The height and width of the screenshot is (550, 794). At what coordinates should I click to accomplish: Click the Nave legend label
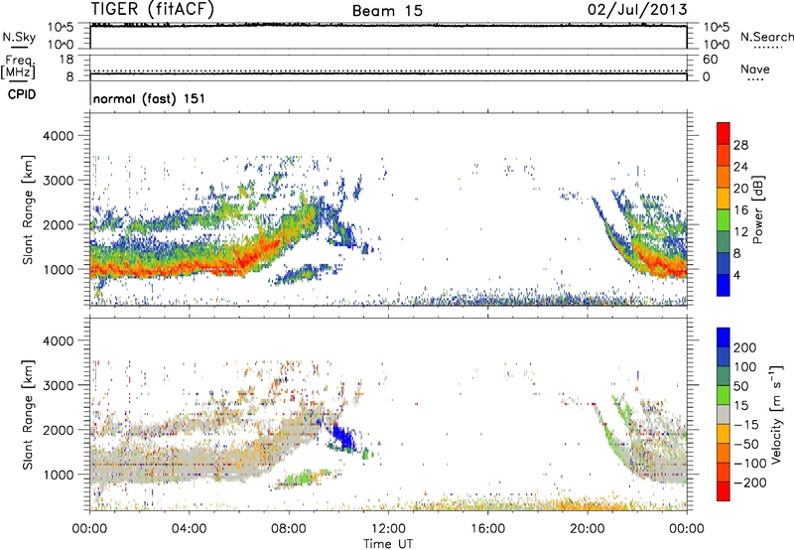point(755,69)
